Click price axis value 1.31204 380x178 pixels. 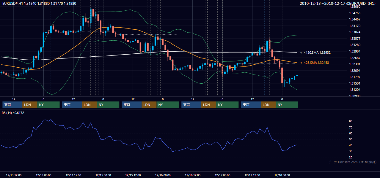pyautogui.click(x=355, y=90)
